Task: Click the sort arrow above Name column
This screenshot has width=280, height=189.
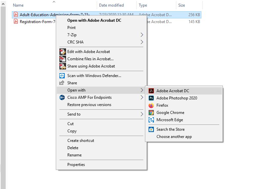Action: point(54,2)
